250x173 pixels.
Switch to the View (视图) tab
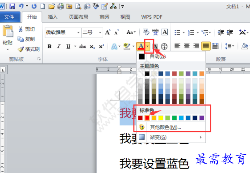click(125, 17)
